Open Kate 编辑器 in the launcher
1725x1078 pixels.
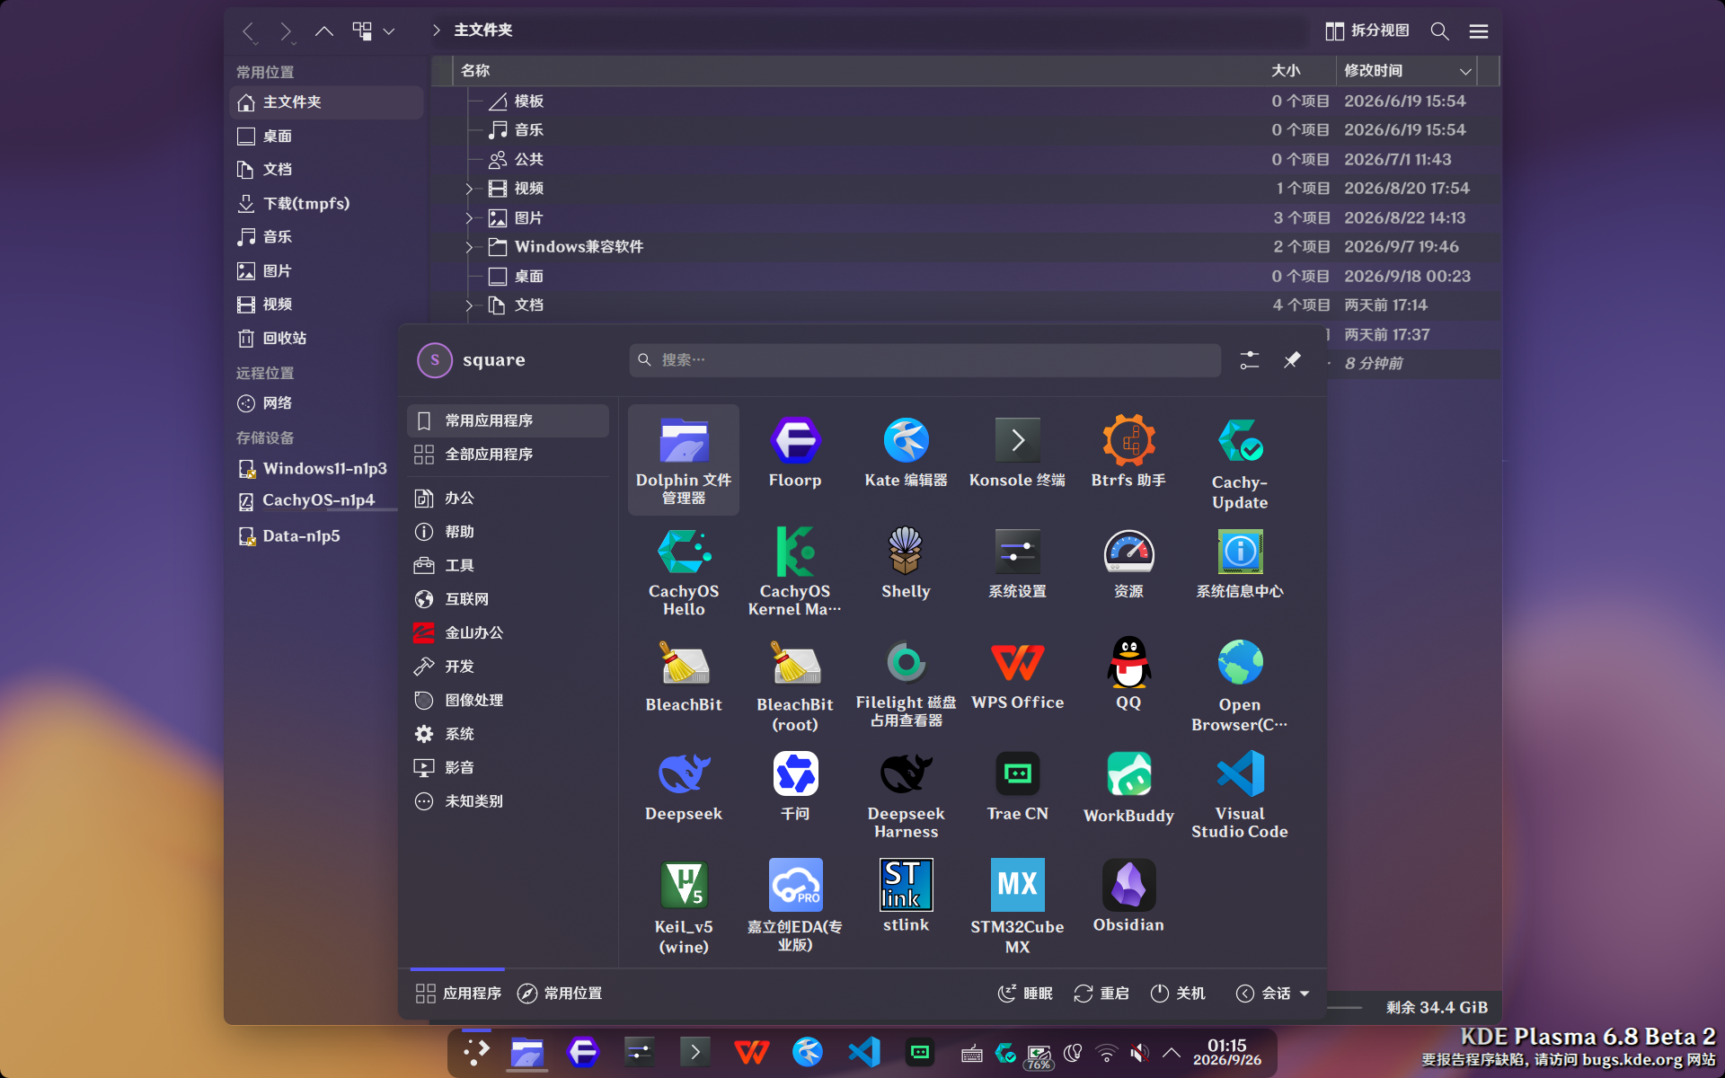pyautogui.click(x=906, y=454)
